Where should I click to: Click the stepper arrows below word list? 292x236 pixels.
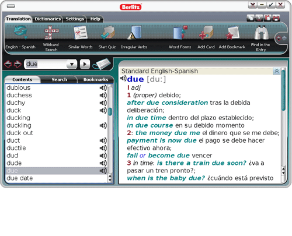[x=110, y=178]
